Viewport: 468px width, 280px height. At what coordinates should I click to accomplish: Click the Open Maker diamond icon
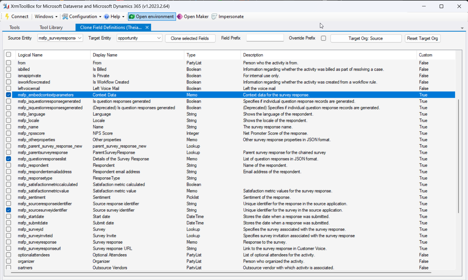[x=180, y=17]
